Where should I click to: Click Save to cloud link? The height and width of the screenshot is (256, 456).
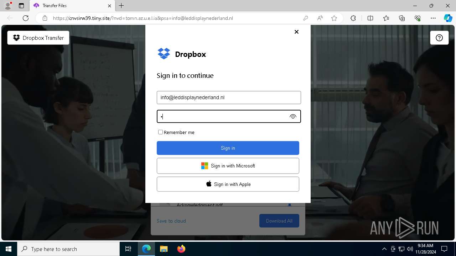(171, 221)
